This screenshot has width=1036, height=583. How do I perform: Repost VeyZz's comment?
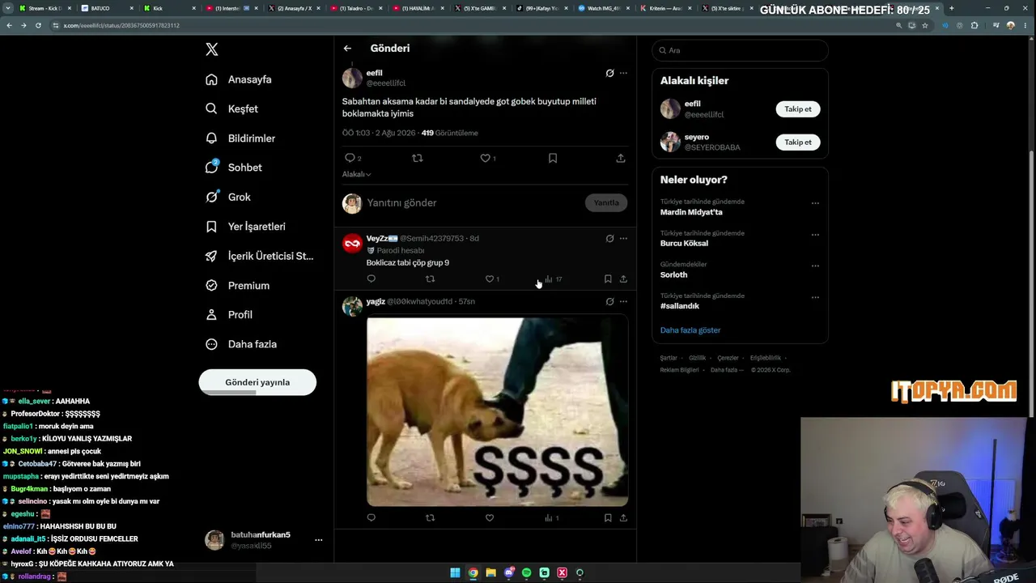click(431, 279)
